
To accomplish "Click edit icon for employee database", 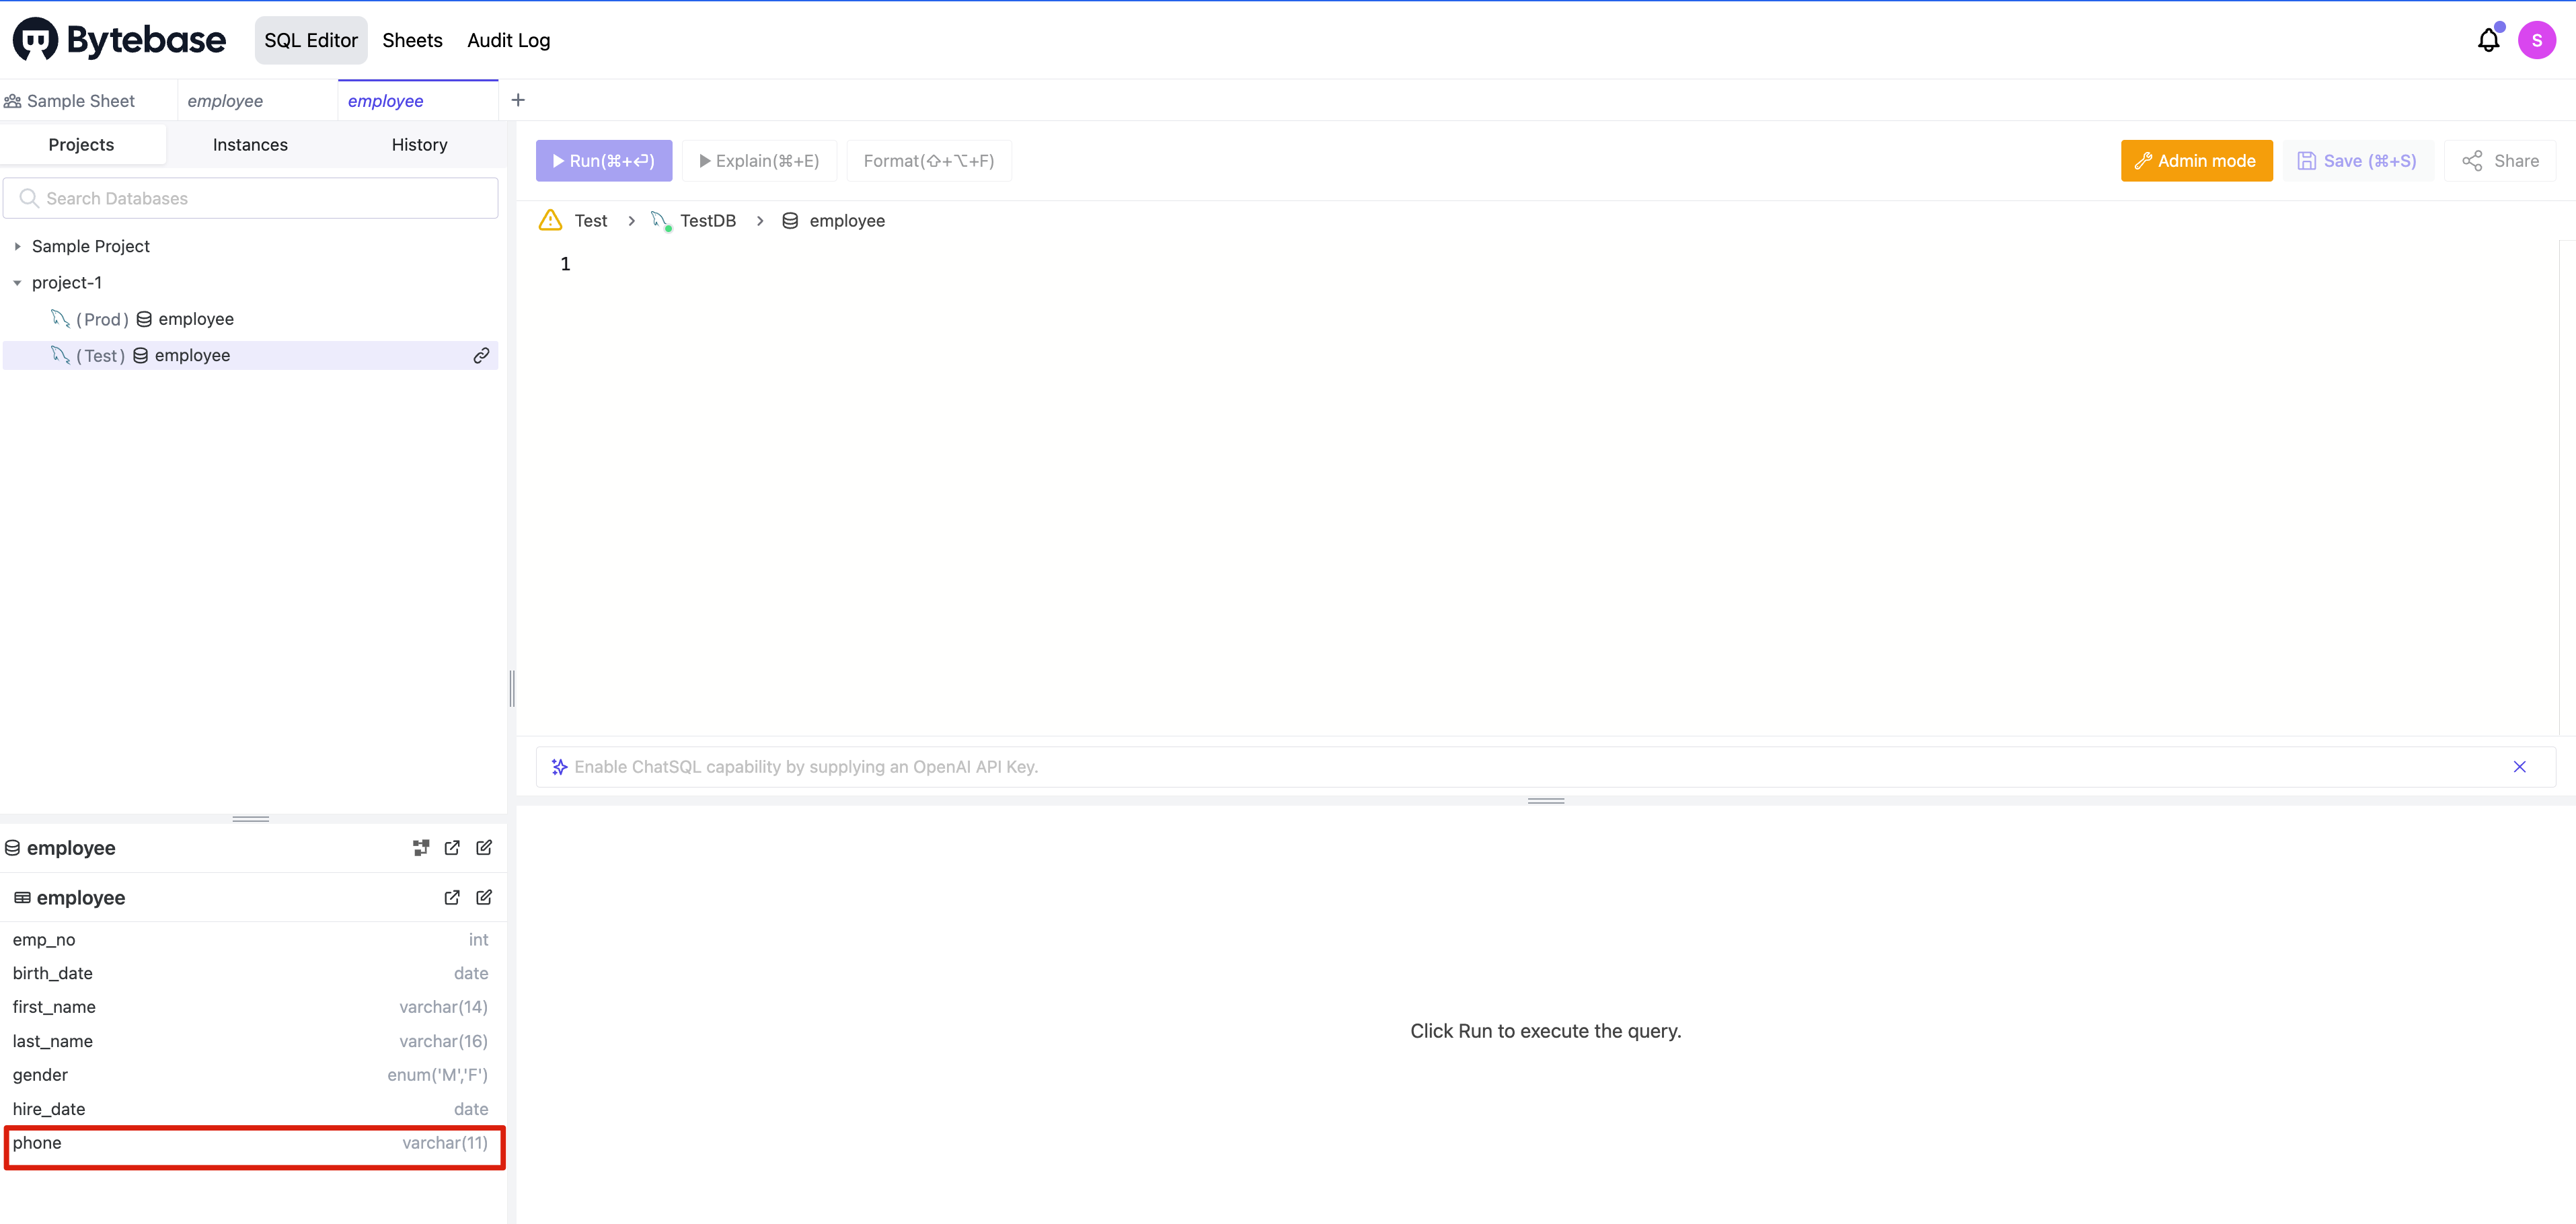I will (x=484, y=848).
